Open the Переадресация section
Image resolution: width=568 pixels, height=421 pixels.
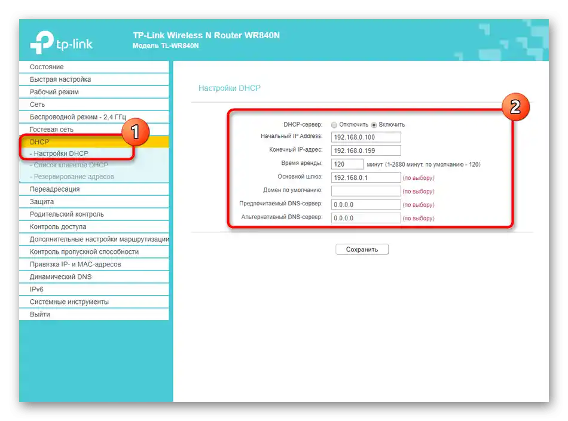94,189
